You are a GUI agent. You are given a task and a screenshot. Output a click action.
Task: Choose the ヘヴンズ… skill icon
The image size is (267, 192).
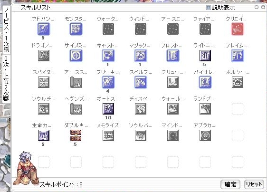click(x=76, y=109)
